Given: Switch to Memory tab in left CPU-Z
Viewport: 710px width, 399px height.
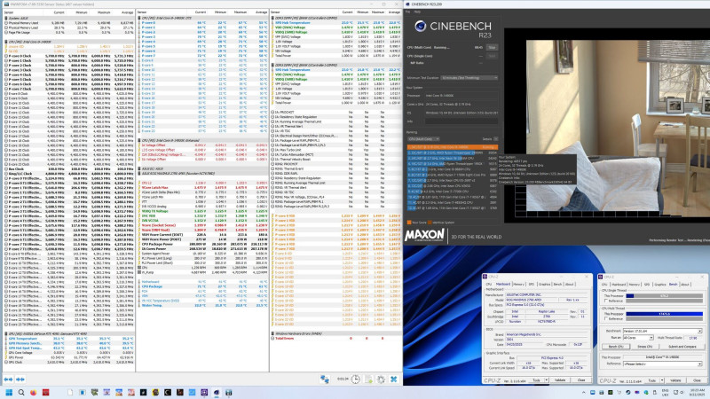Looking at the screenshot, I should tap(519, 284).
